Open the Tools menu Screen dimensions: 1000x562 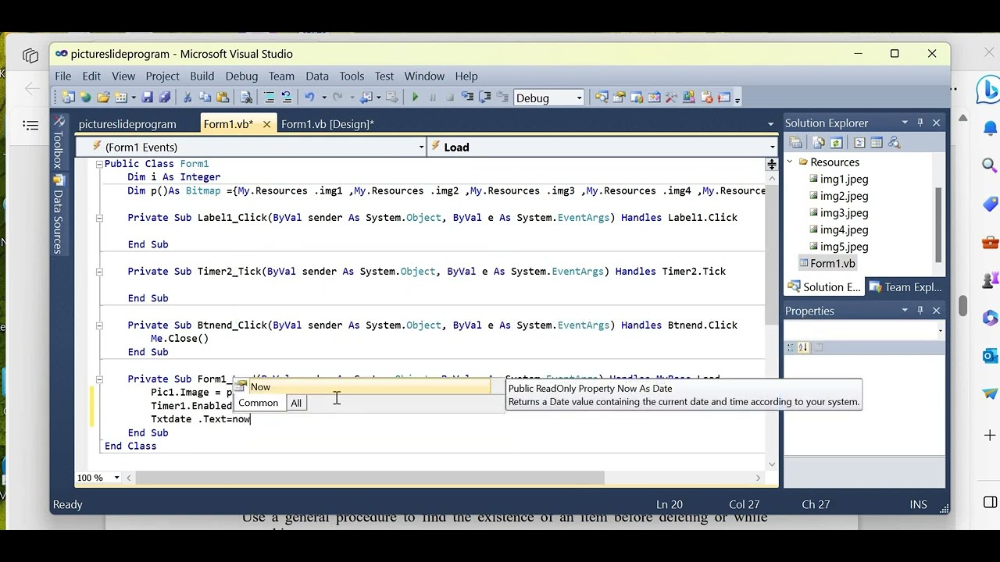pyautogui.click(x=352, y=76)
